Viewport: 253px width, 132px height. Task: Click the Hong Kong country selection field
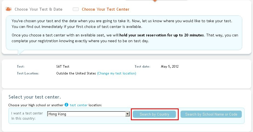coord(86,114)
